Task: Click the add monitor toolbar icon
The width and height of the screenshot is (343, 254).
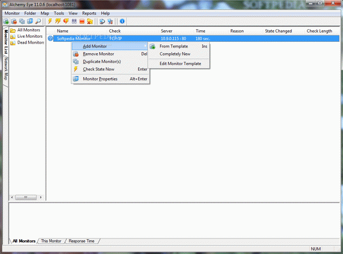Action: pos(6,21)
